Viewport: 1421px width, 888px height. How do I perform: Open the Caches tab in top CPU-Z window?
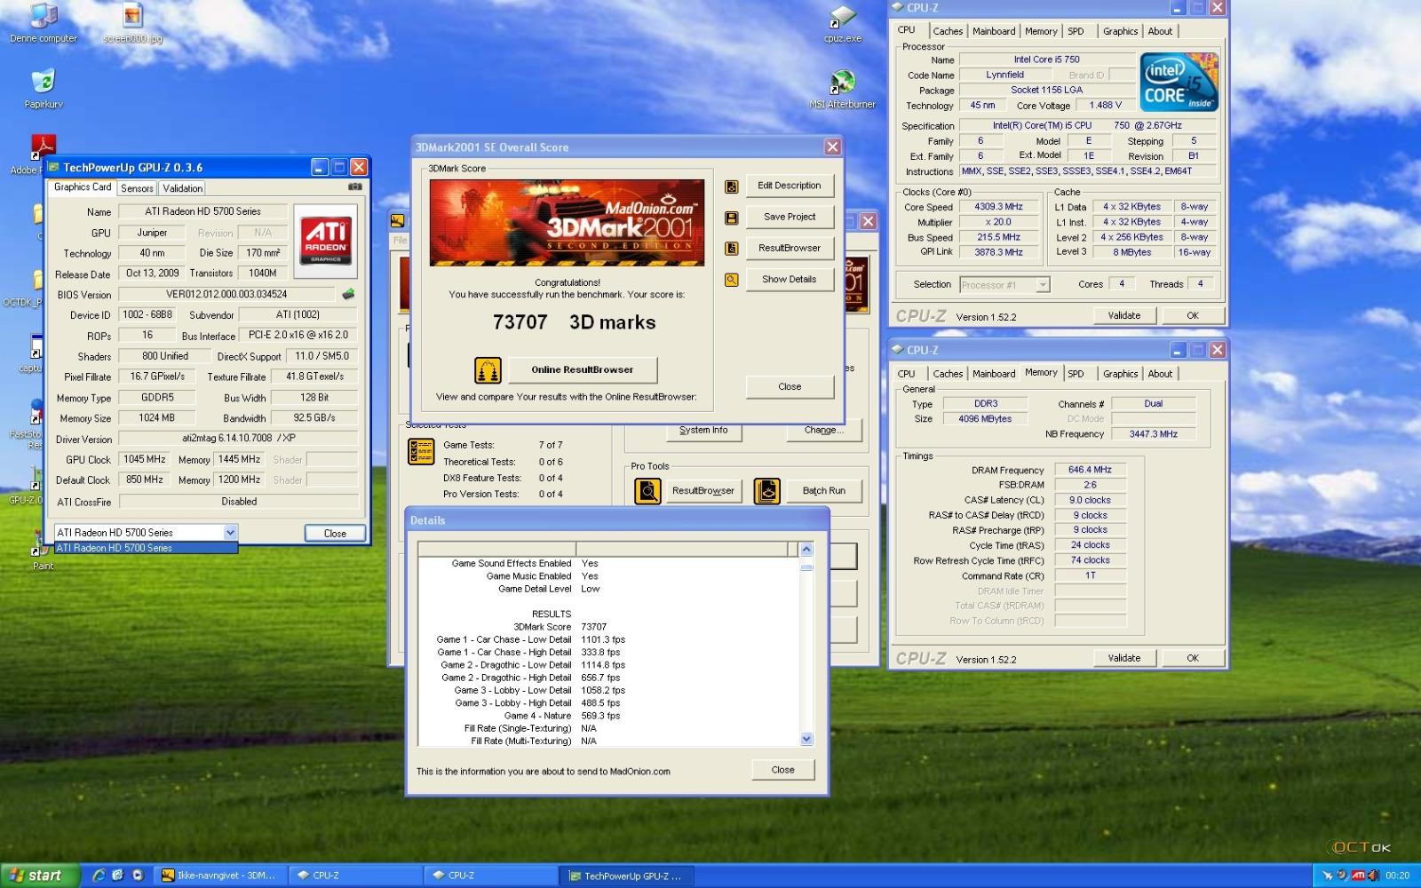(948, 31)
